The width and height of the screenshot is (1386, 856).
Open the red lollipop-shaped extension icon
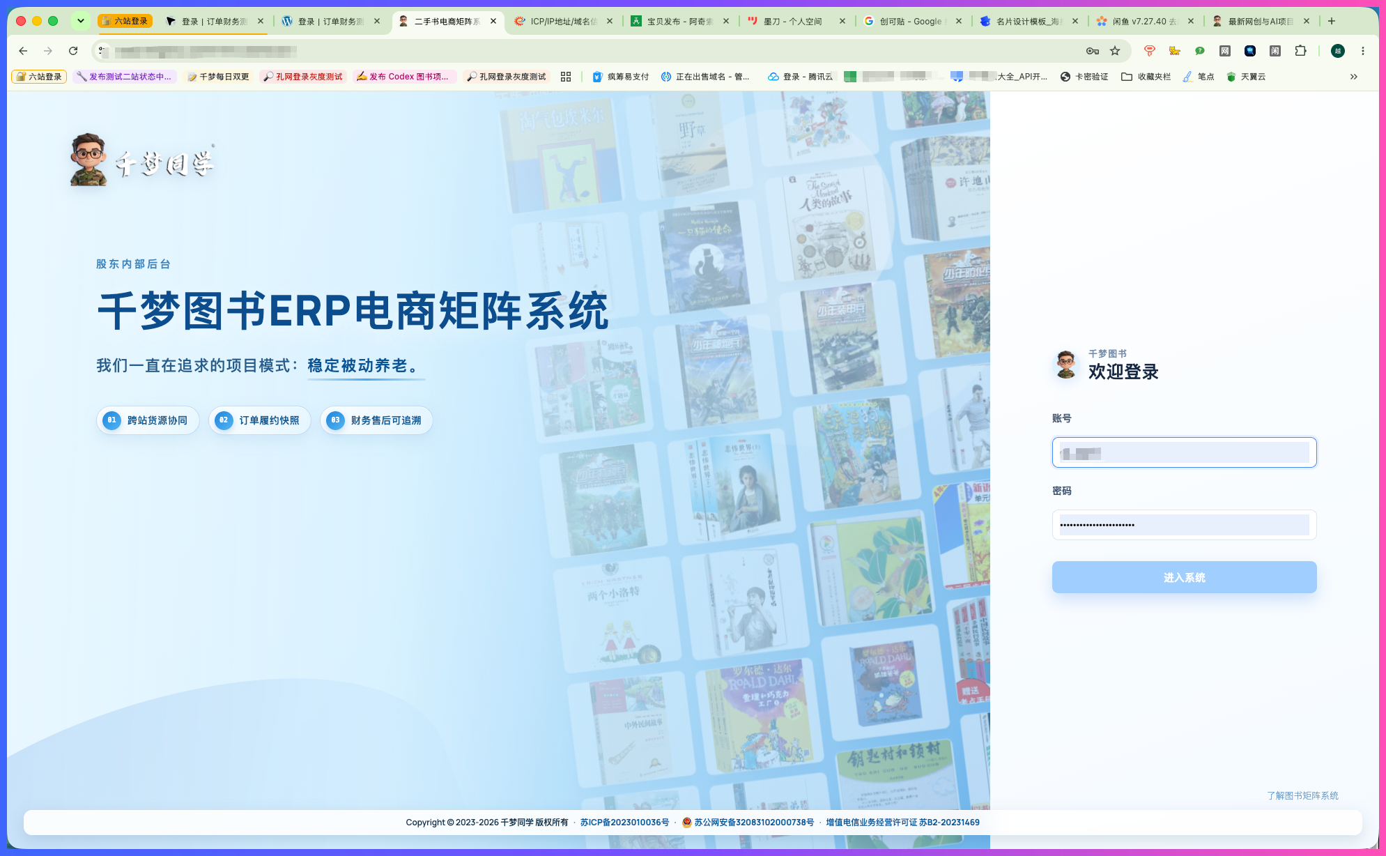coord(1150,51)
